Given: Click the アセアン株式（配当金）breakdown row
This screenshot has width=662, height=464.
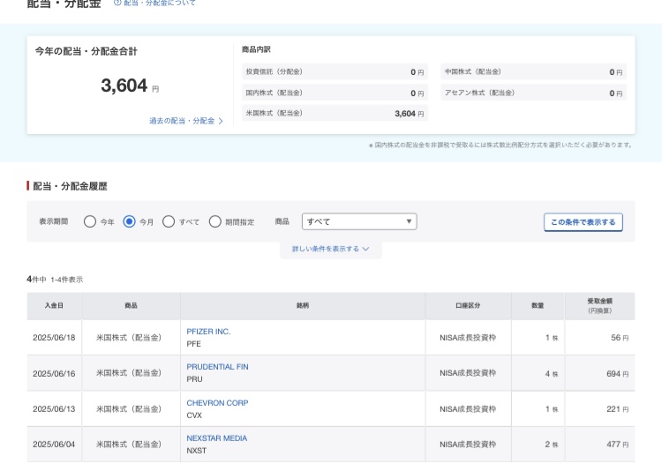Looking at the screenshot, I should [x=534, y=93].
